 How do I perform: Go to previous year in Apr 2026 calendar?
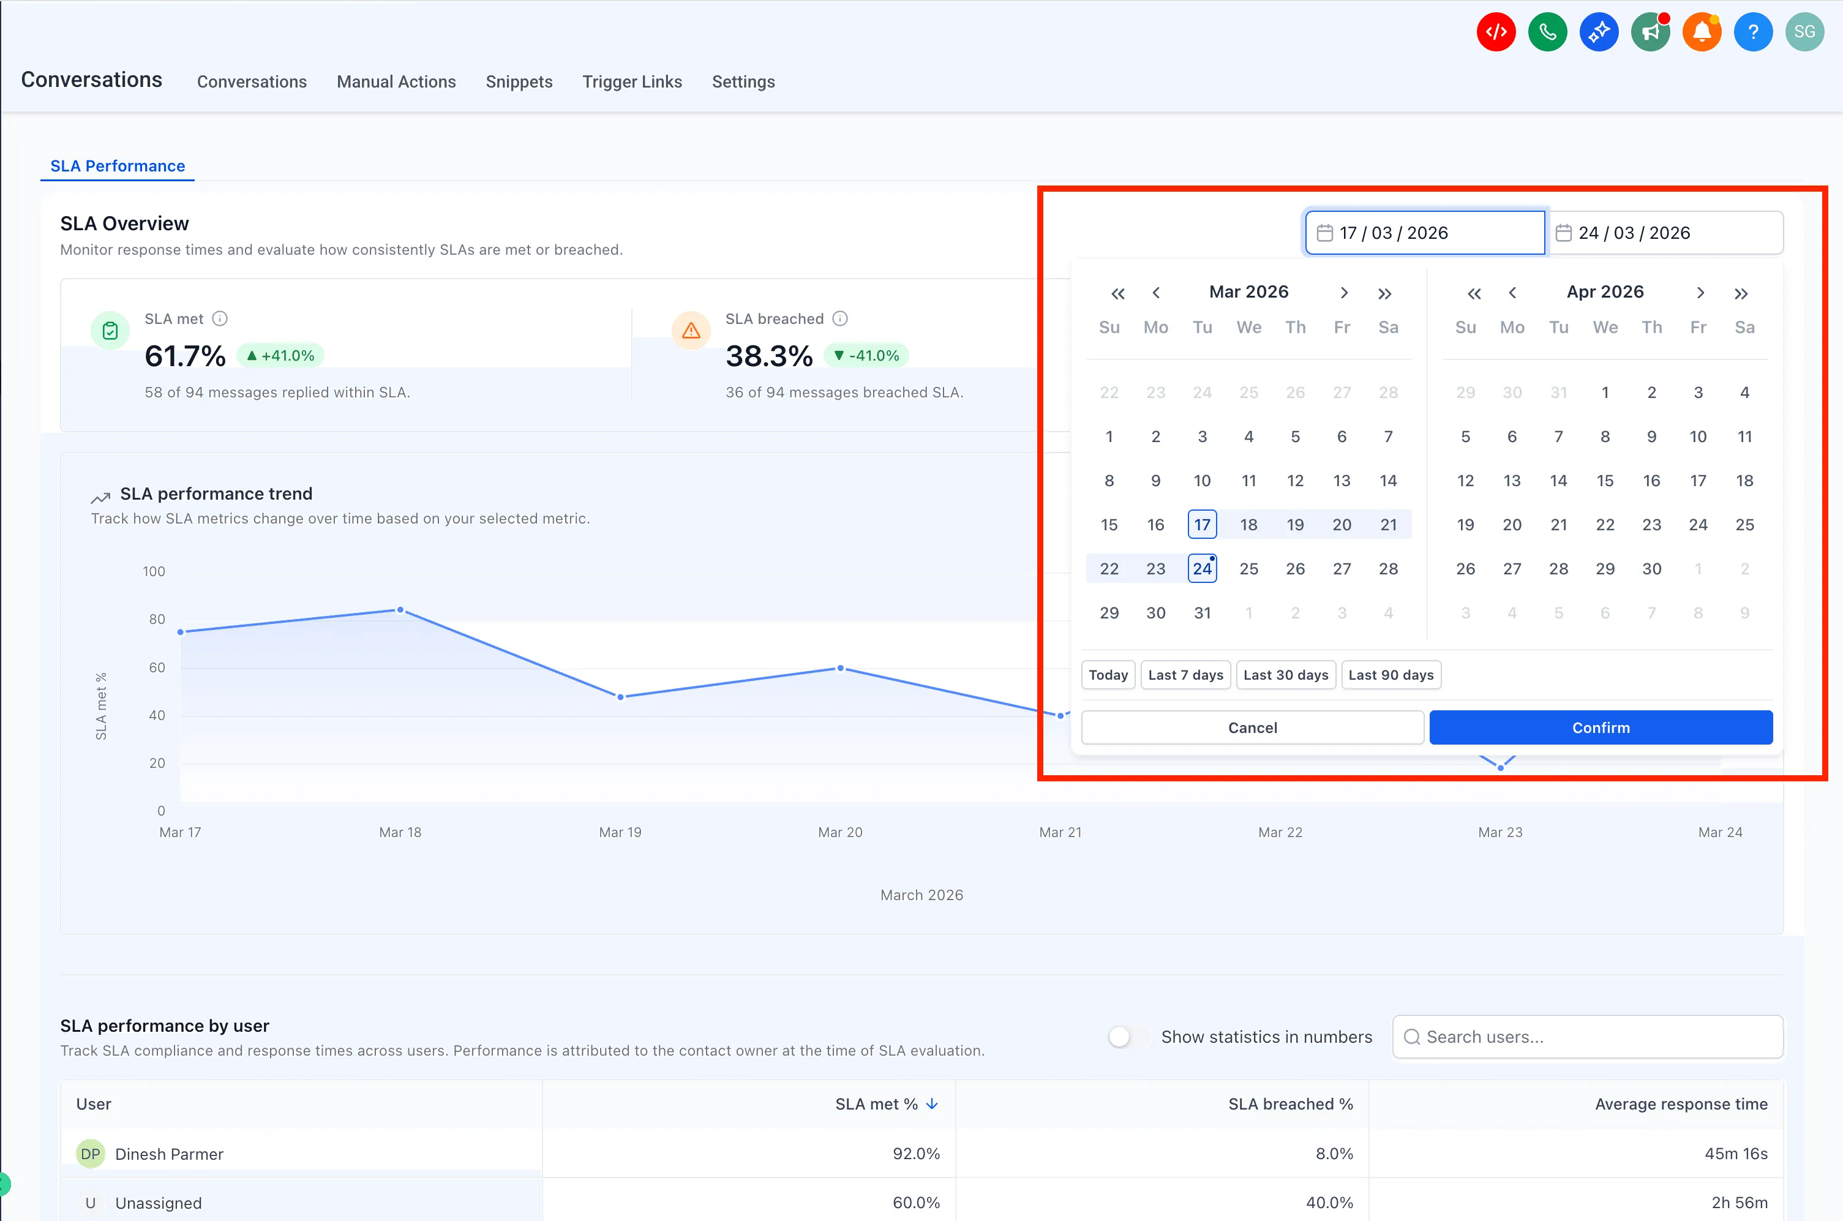pyautogui.click(x=1474, y=293)
